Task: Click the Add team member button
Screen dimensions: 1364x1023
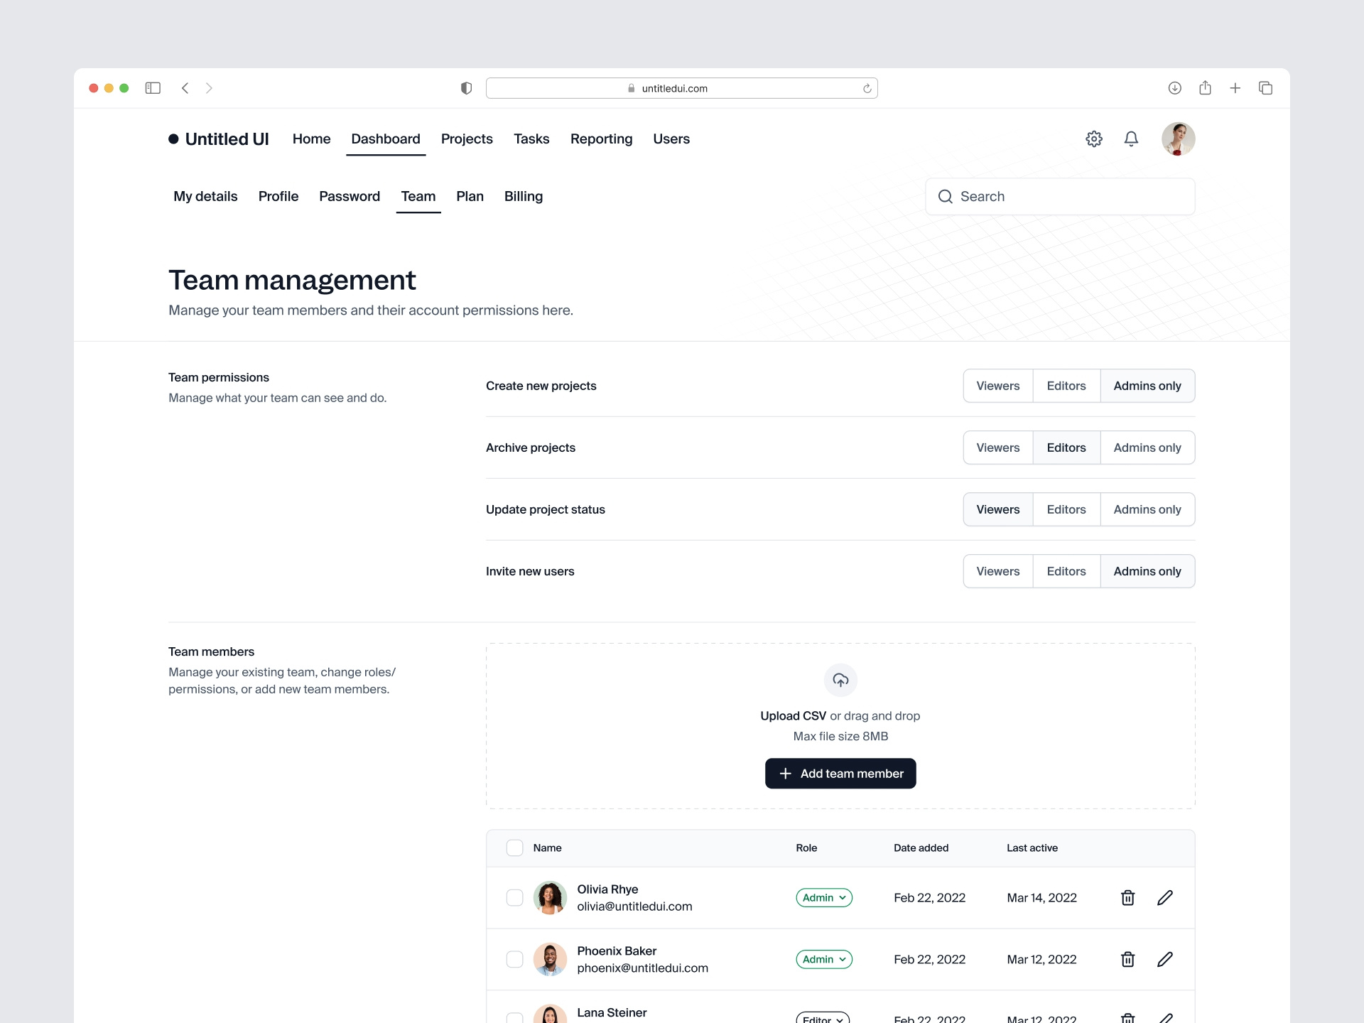Action: point(840,773)
